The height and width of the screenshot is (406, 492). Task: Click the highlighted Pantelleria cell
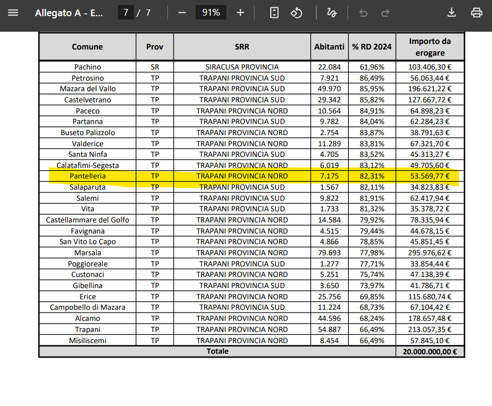(x=87, y=176)
